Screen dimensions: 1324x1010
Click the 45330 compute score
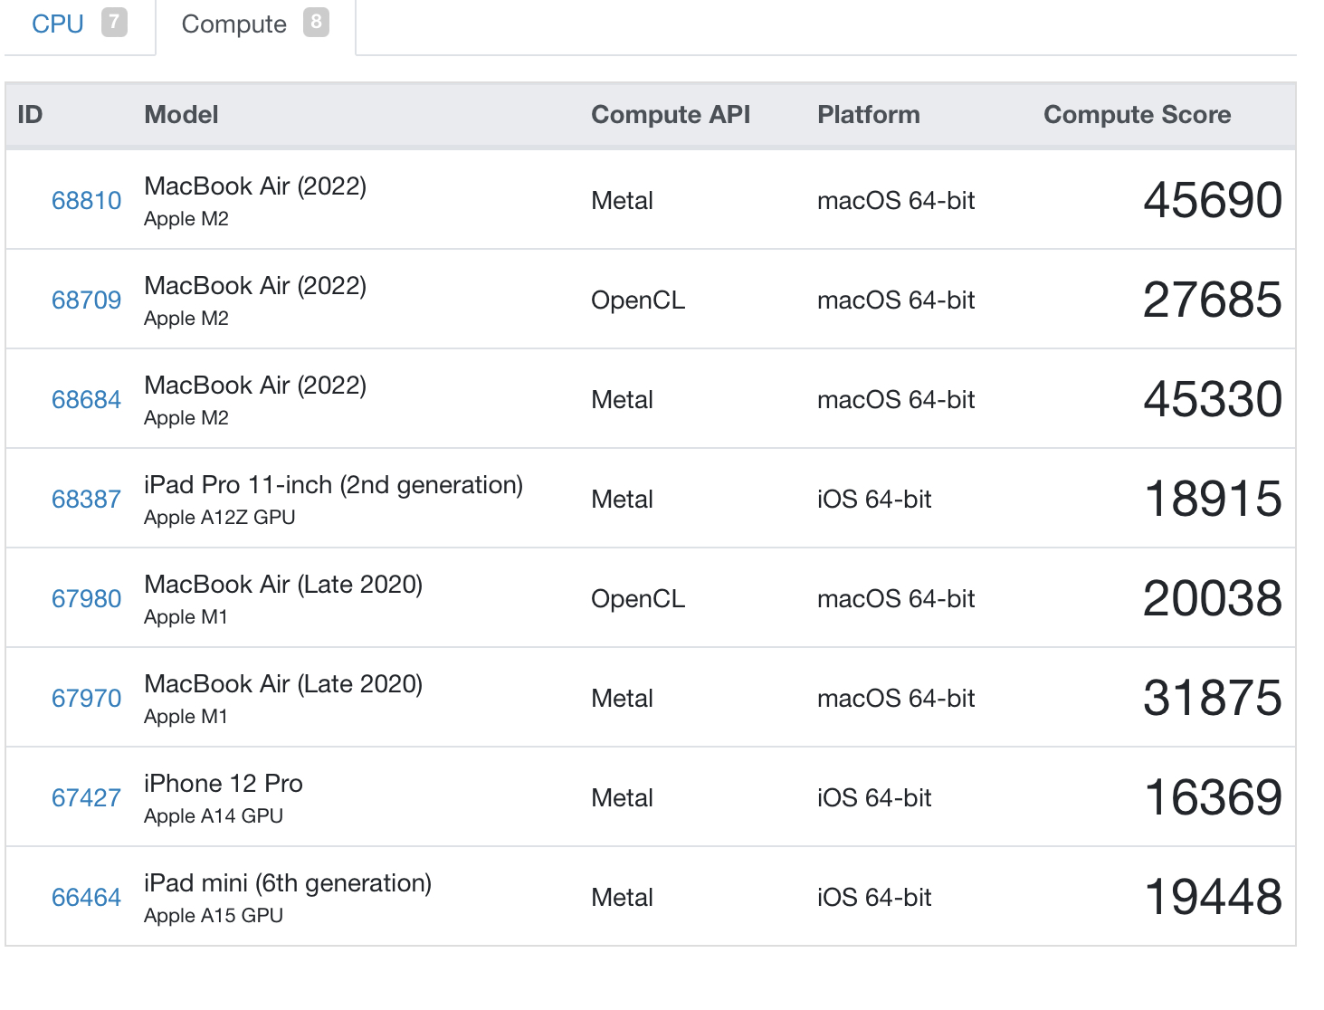point(1213,399)
